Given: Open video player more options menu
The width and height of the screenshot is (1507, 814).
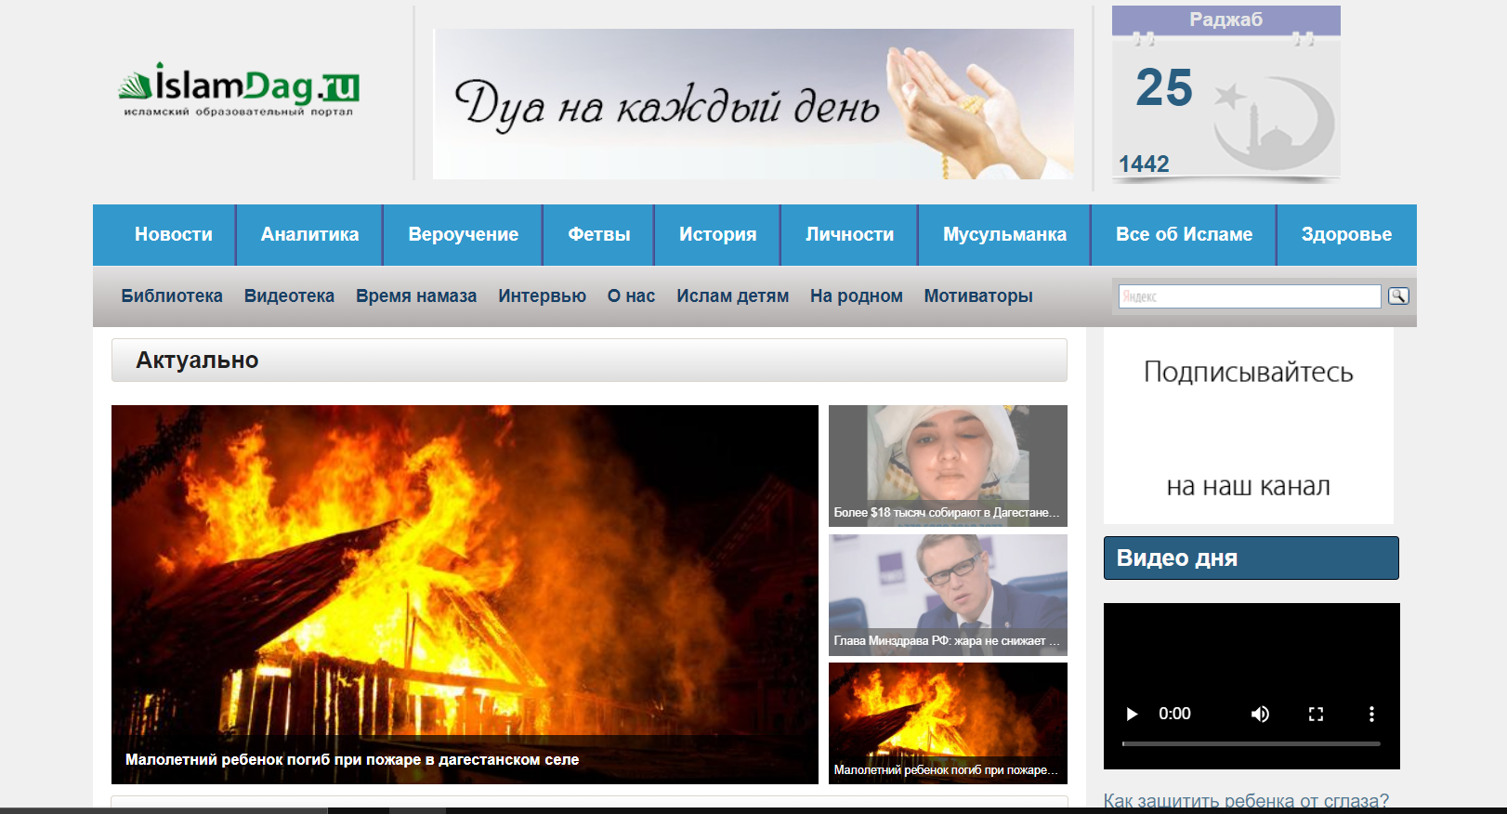Looking at the screenshot, I should (1371, 714).
